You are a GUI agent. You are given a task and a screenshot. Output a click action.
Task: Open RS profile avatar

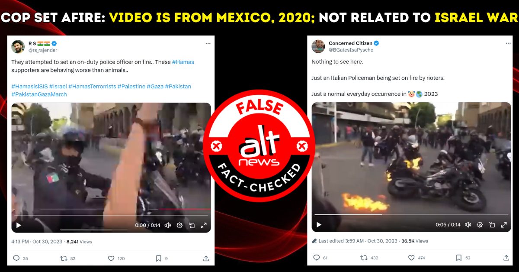coord(18,46)
